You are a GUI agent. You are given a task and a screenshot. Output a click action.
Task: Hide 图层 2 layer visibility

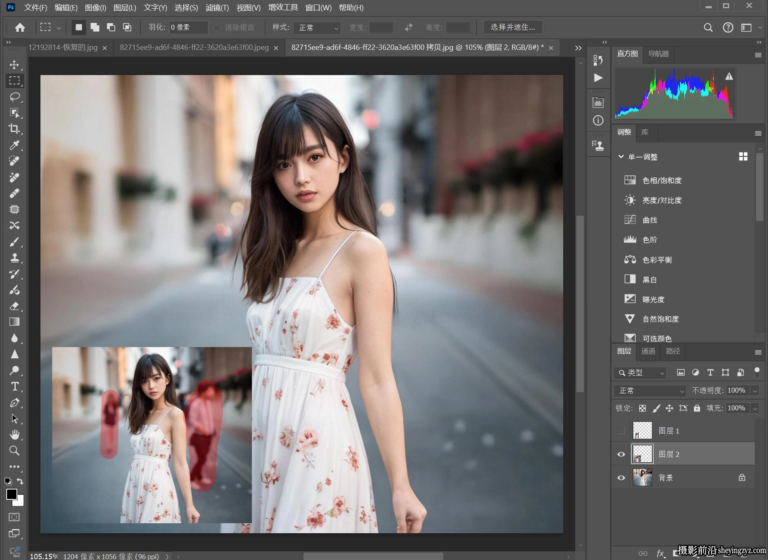[x=621, y=454]
